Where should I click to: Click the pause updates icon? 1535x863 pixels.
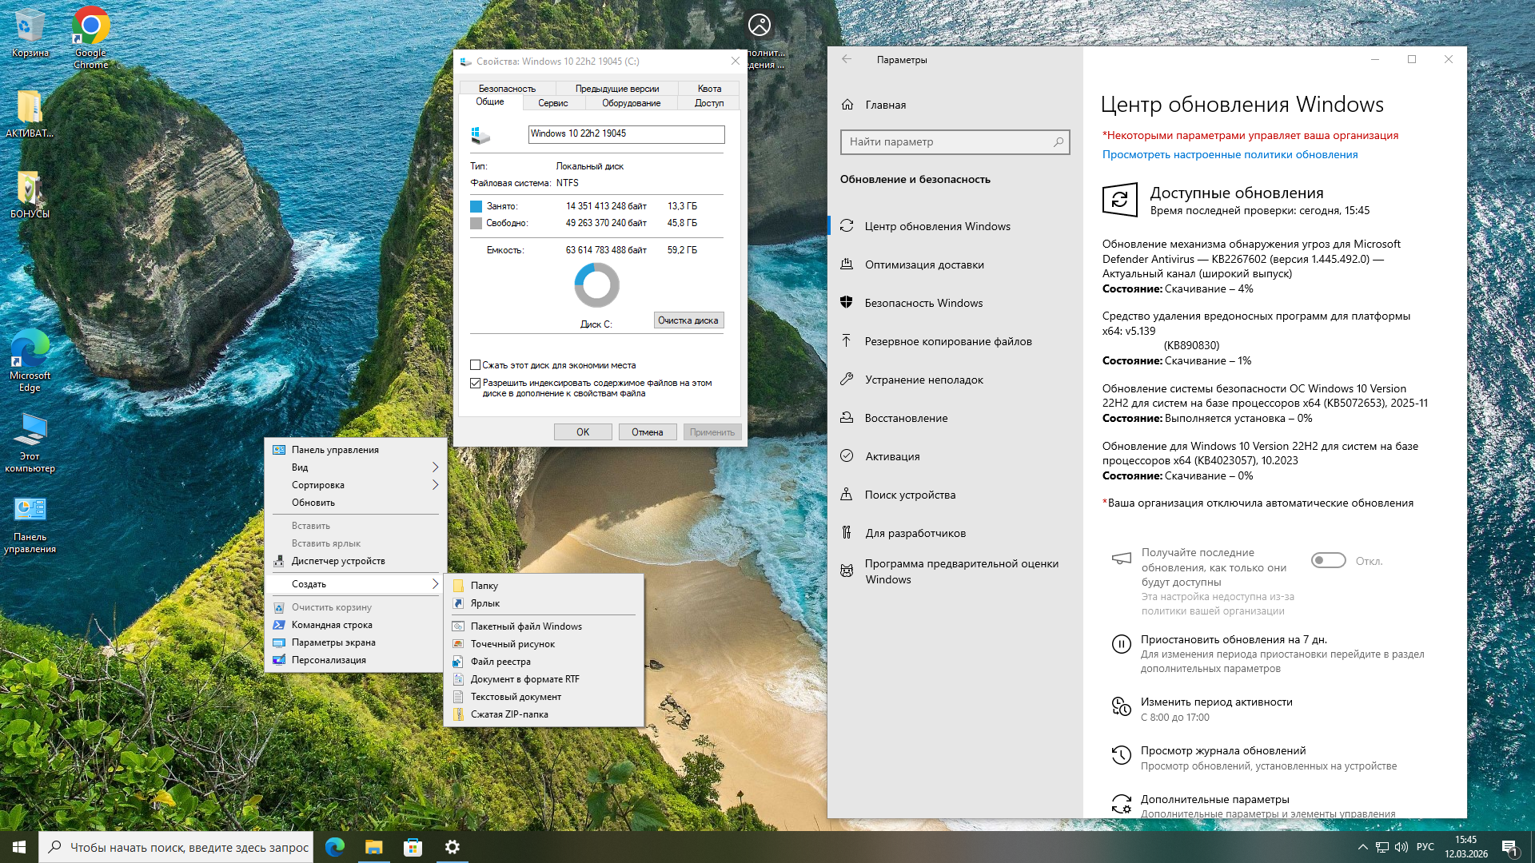[x=1121, y=644]
